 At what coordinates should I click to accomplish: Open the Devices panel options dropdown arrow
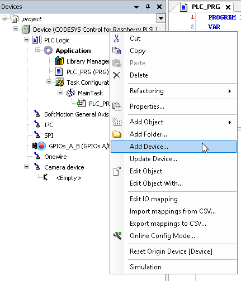[x=136, y=7]
